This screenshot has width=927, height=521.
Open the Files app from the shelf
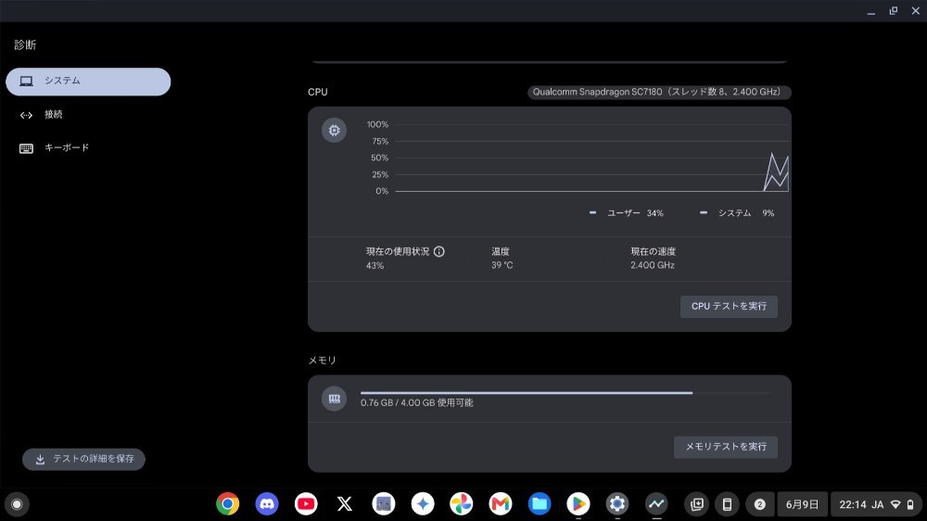point(540,504)
